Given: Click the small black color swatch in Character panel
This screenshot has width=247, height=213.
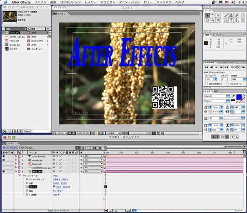Looking at the screenshot, I should 233,101.
